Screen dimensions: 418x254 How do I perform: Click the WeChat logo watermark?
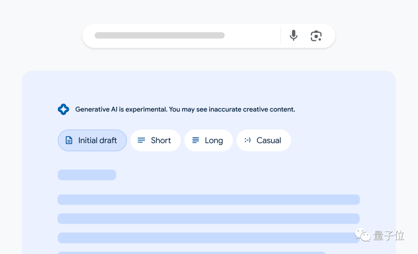pyautogui.click(x=363, y=235)
